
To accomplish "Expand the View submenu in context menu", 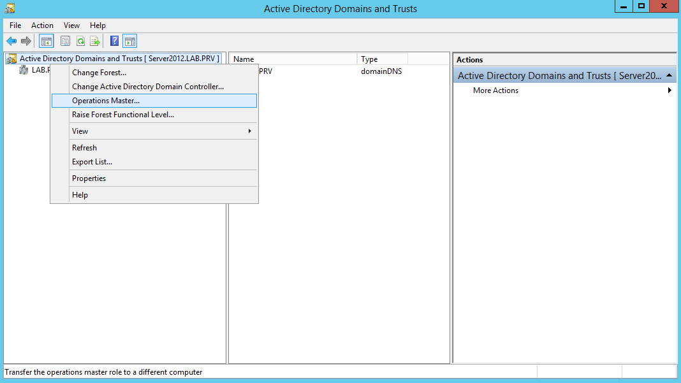I will point(154,131).
